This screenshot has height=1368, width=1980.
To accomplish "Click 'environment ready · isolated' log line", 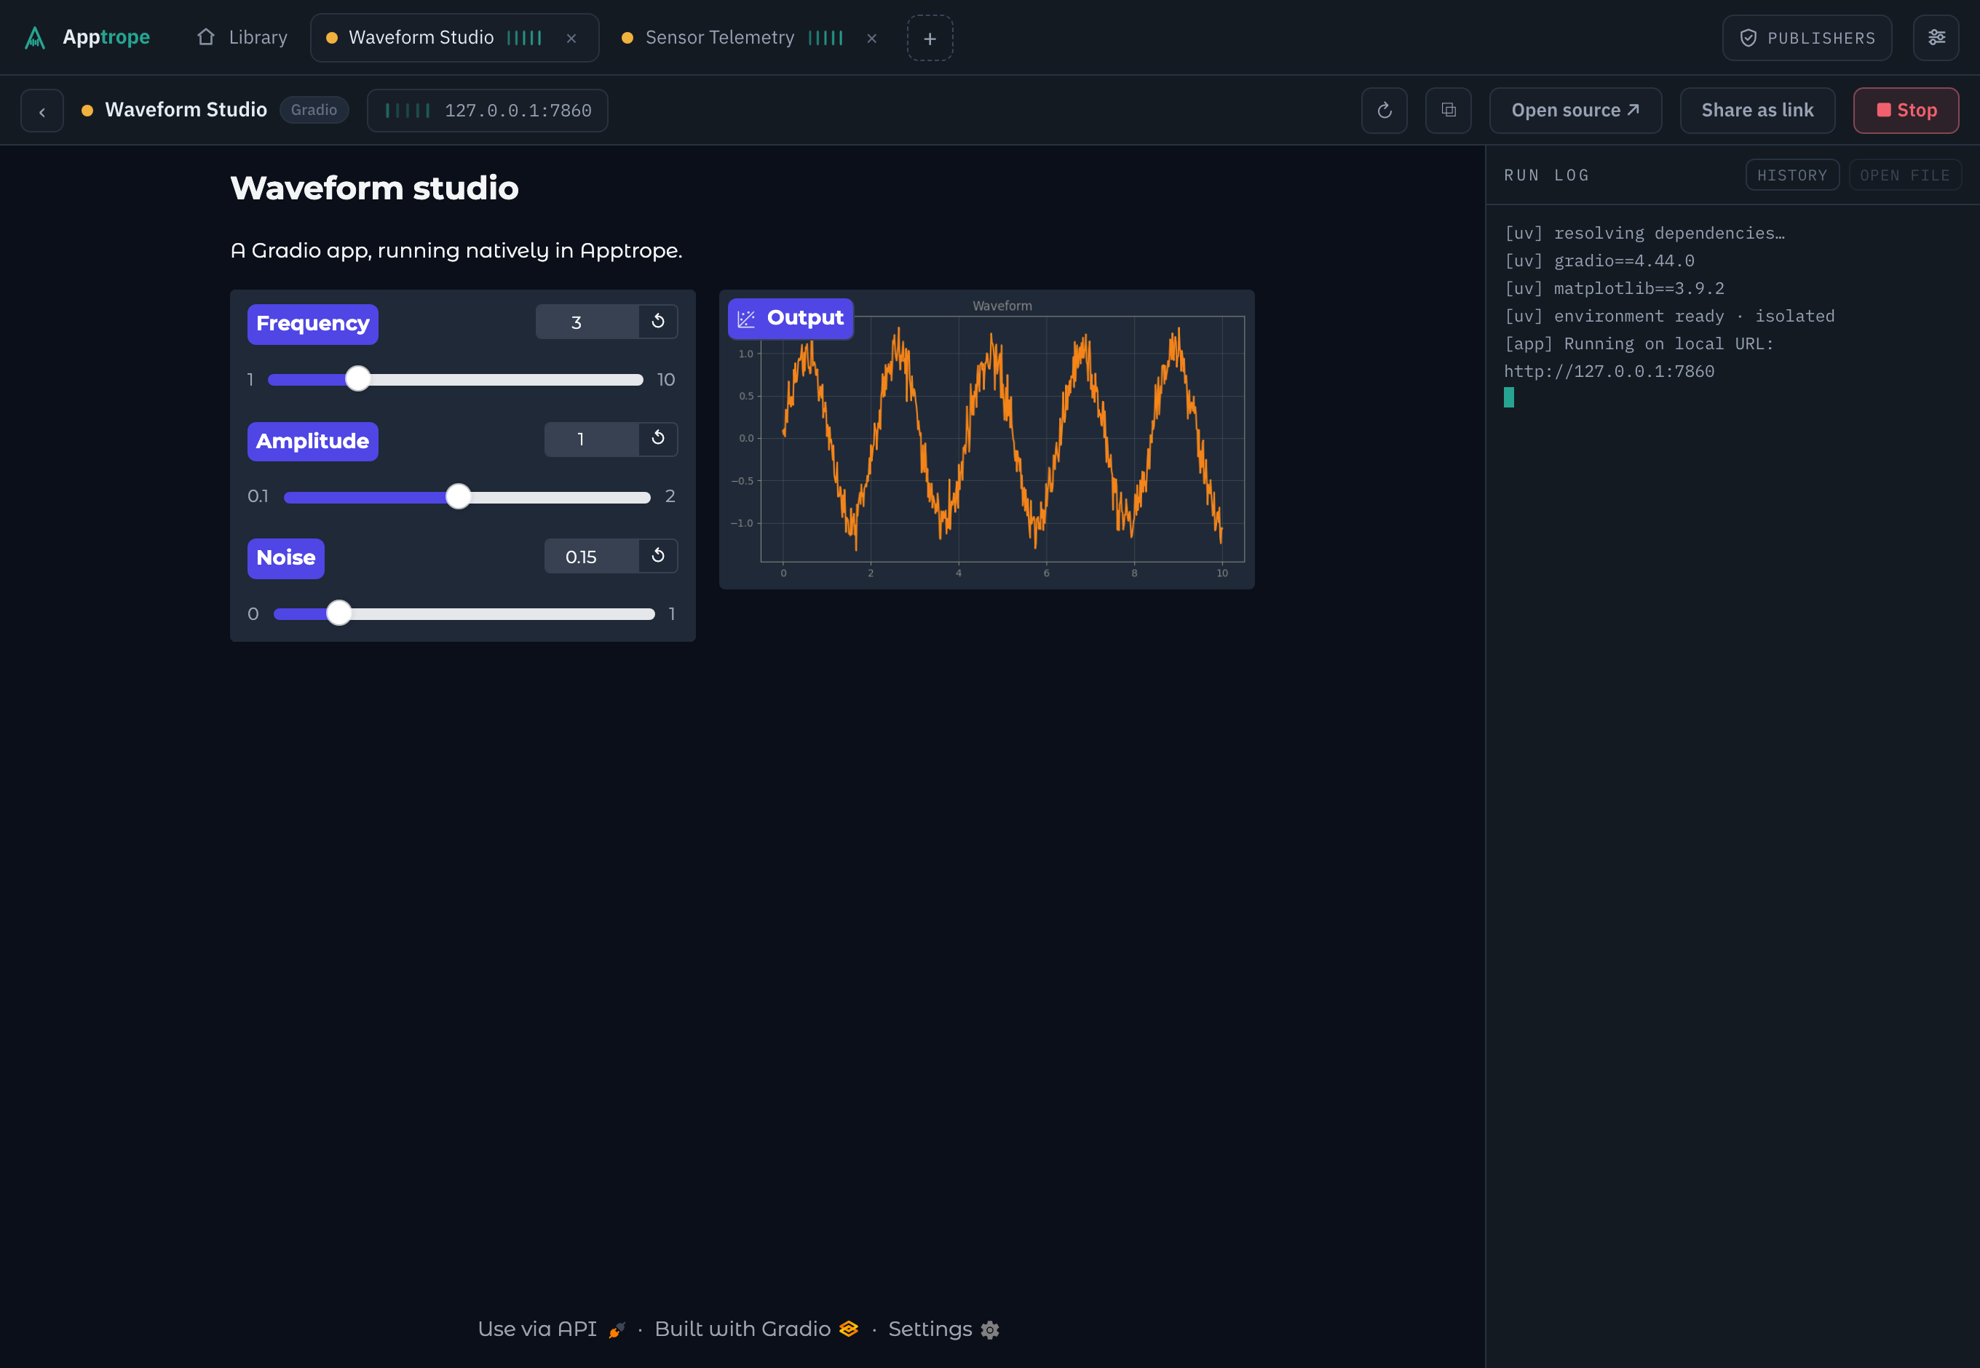I will point(1670,317).
